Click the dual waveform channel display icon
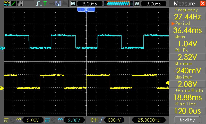Image resolution: width=206 pixels, height=124 pixels. click(7, 4)
